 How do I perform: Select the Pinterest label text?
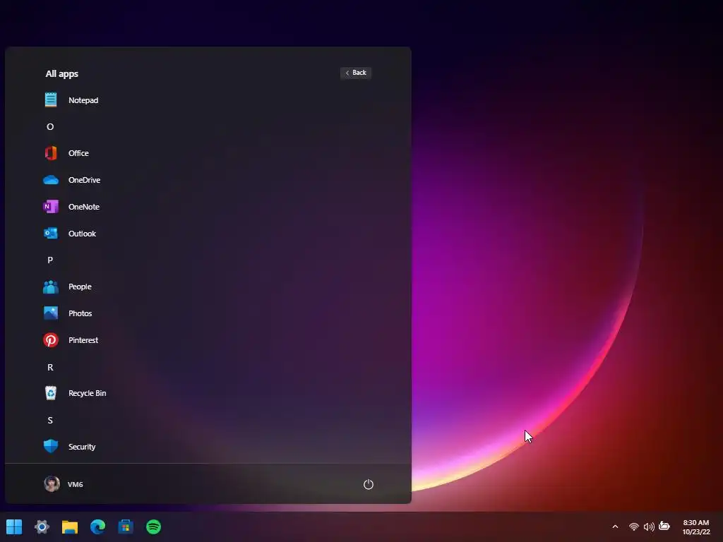coord(83,340)
